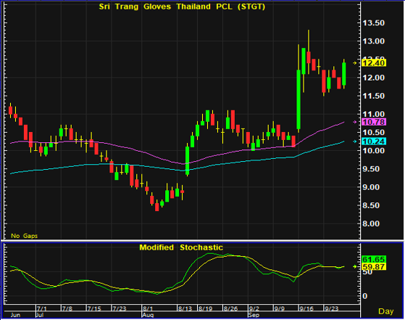The width and height of the screenshot is (405, 320).
Task: Click the yellow arrow beside 12.40 price
Action: pyautogui.click(x=355, y=63)
